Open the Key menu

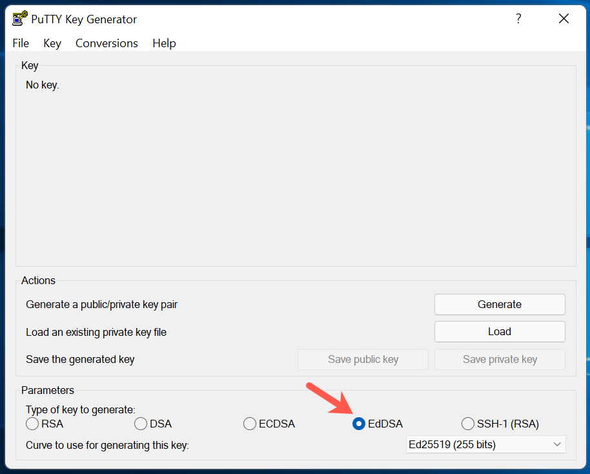(x=52, y=43)
